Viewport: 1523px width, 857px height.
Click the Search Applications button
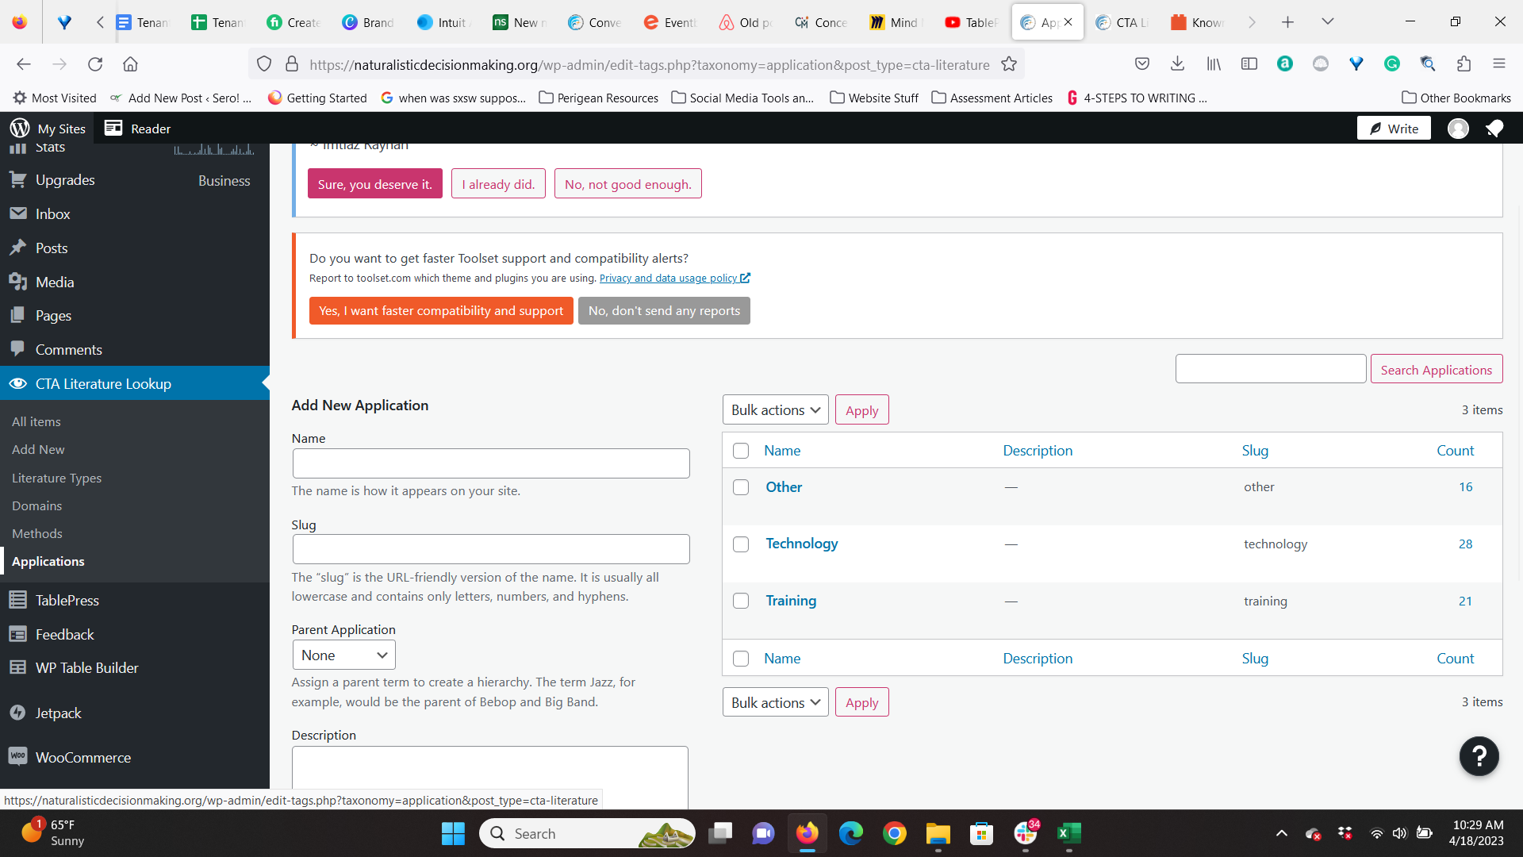[x=1436, y=370]
